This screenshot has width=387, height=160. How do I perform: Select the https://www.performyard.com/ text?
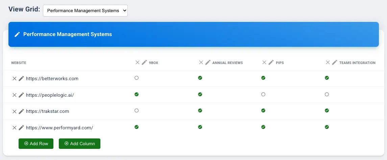click(x=59, y=128)
